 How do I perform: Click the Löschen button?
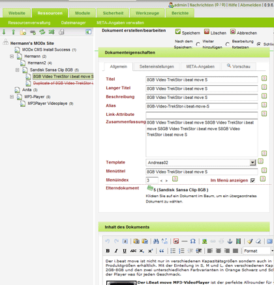click(x=215, y=33)
